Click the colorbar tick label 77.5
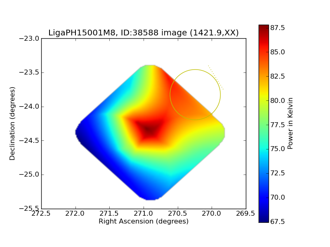330x247 pixels. tap(277, 125)
